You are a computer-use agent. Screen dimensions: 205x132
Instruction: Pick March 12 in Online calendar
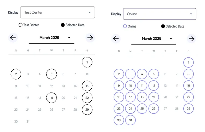153,86
